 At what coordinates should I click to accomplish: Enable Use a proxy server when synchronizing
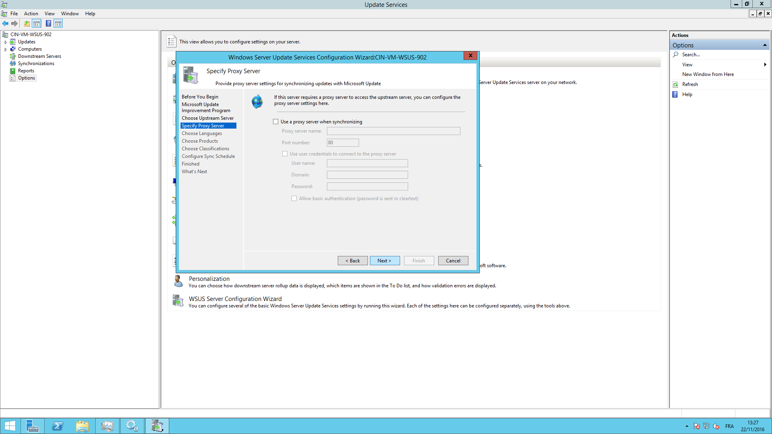pos(276,122)
